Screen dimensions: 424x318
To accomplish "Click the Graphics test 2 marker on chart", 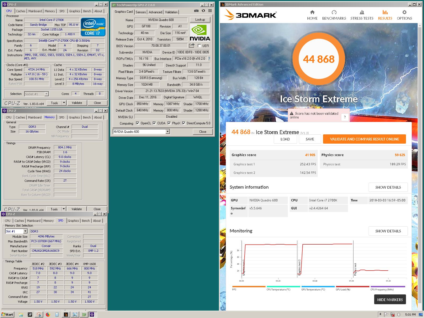I will (300, 267).
